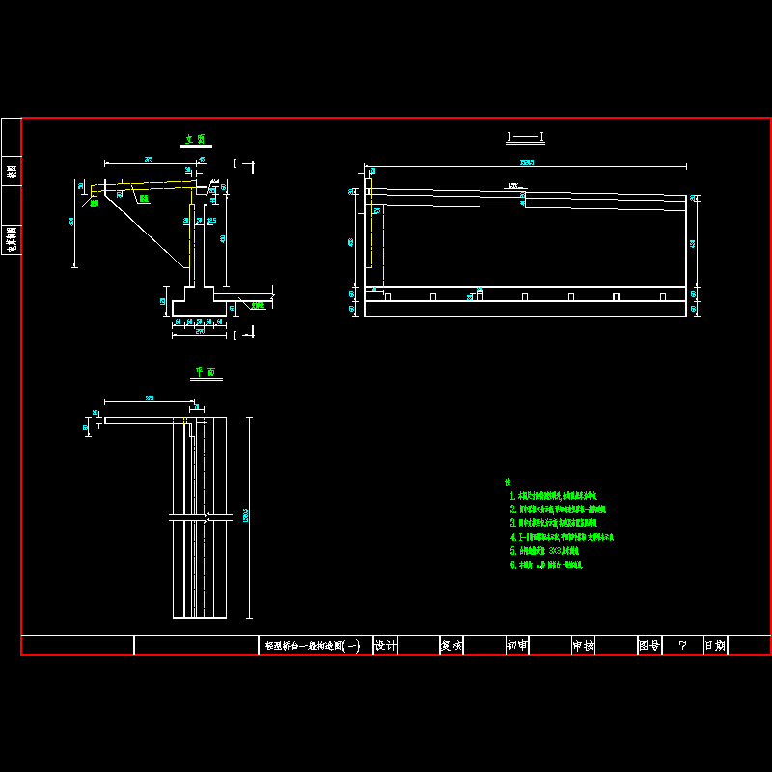This screenshot has width=772, height=772.
Task: Select the I—I section view title
Action: point(525,136)
